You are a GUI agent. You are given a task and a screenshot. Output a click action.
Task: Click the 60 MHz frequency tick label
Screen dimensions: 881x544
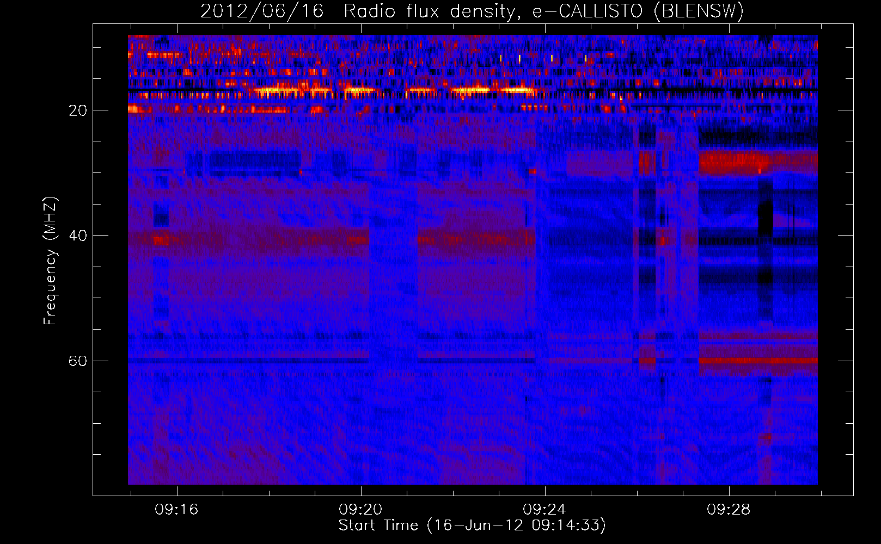click(78, 361)
